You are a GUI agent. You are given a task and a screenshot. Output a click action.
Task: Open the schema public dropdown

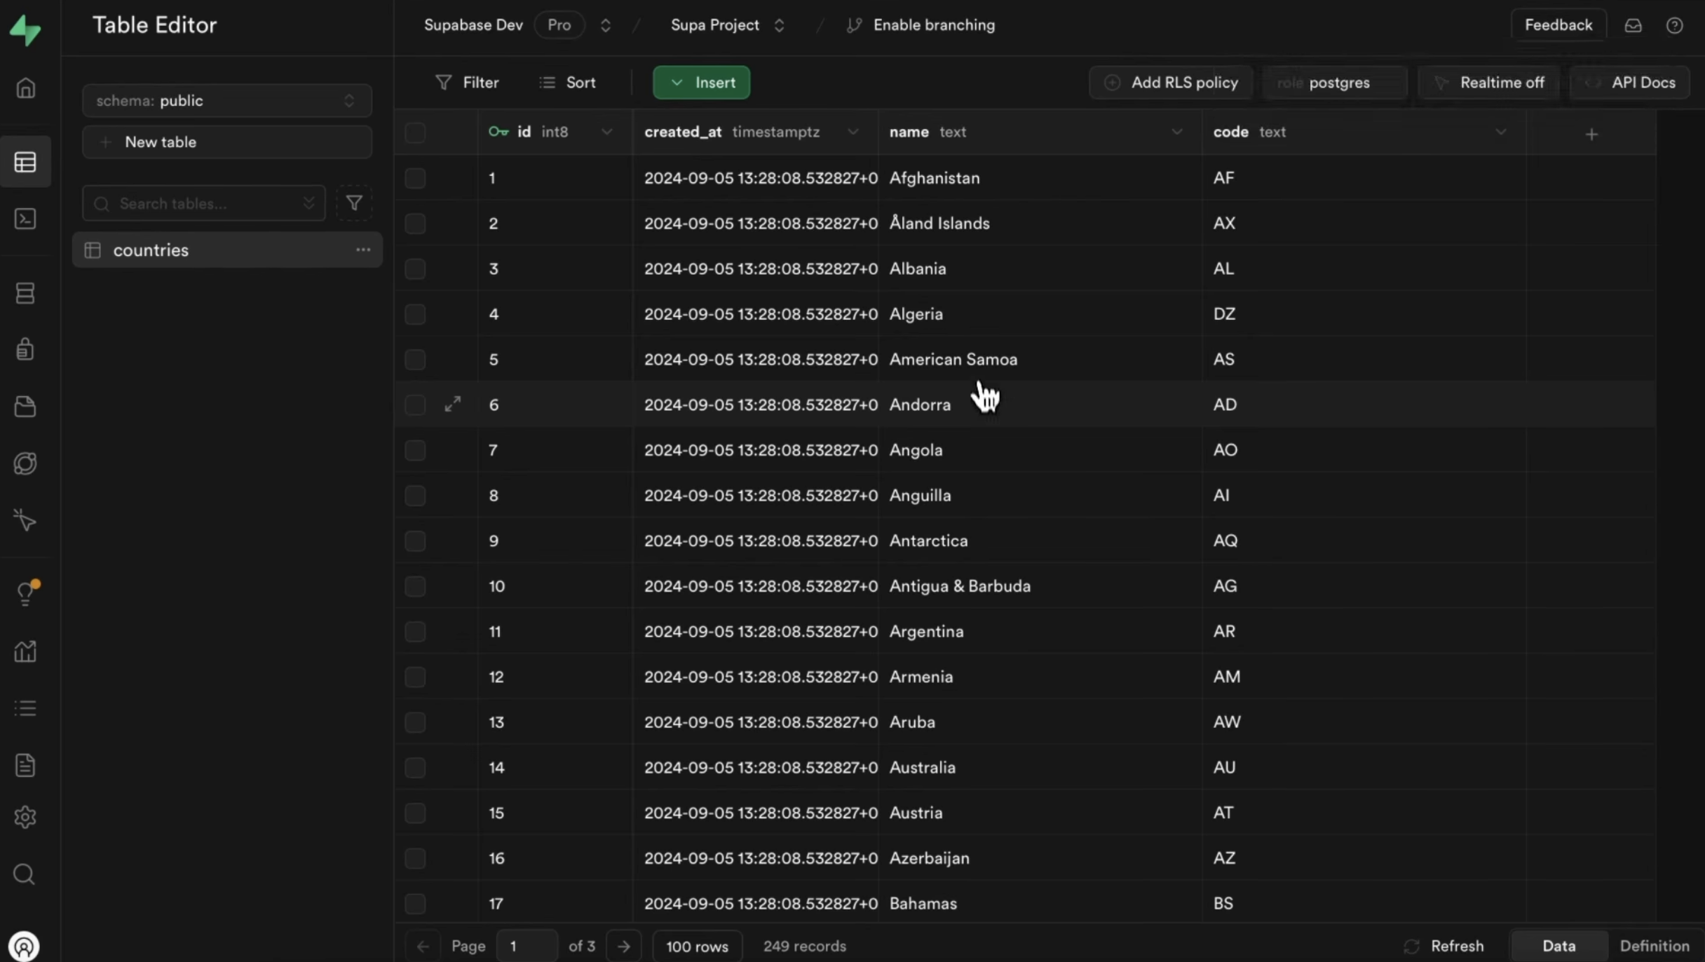[226, 101]
